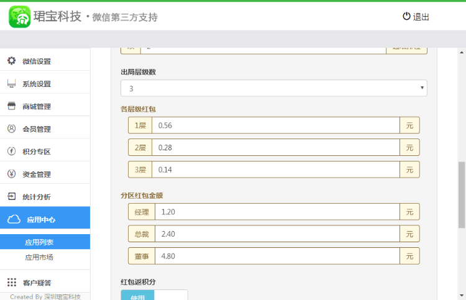
Task: Click the scrollbar down arrow
Action: (462, 296)
